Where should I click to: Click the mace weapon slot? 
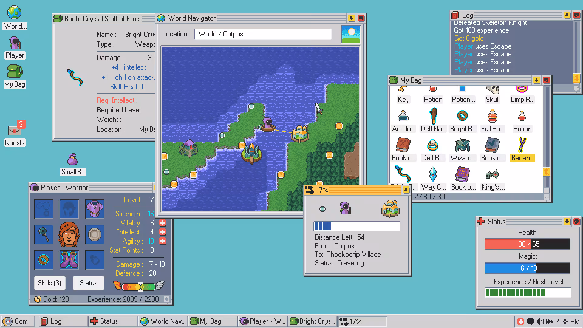click(x=44, y=234)
